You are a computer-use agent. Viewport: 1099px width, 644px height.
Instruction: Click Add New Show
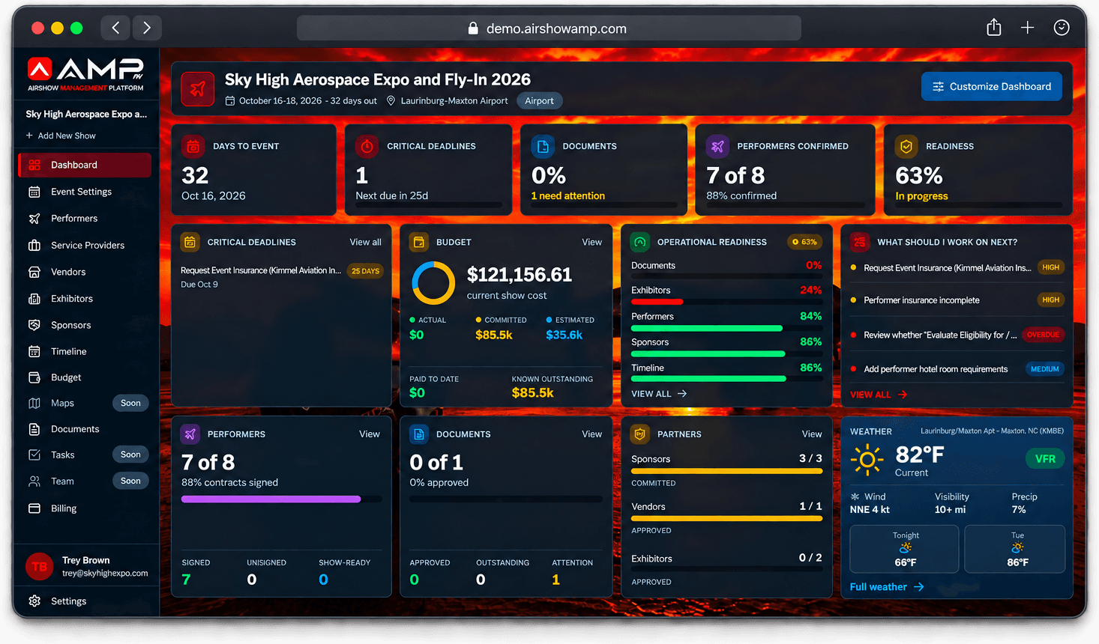(61, 136)
